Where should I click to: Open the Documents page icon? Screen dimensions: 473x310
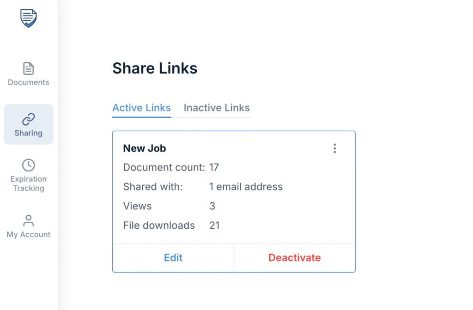tap(28, 68)
